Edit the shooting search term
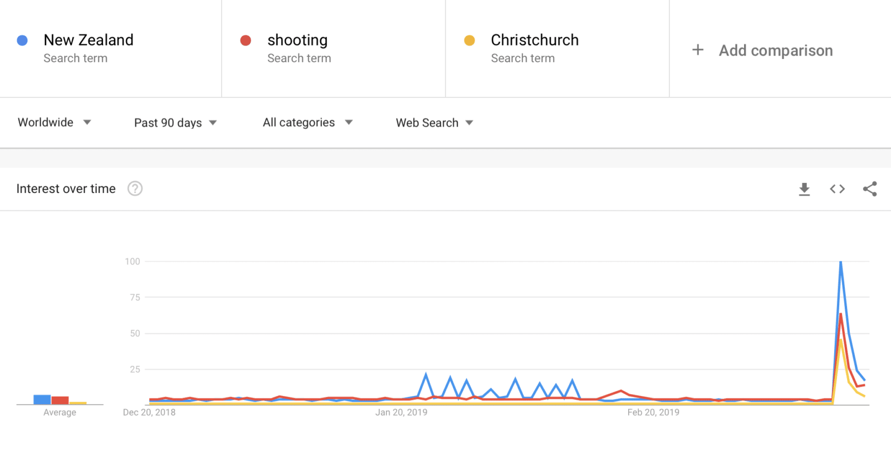 pos(297,41)
